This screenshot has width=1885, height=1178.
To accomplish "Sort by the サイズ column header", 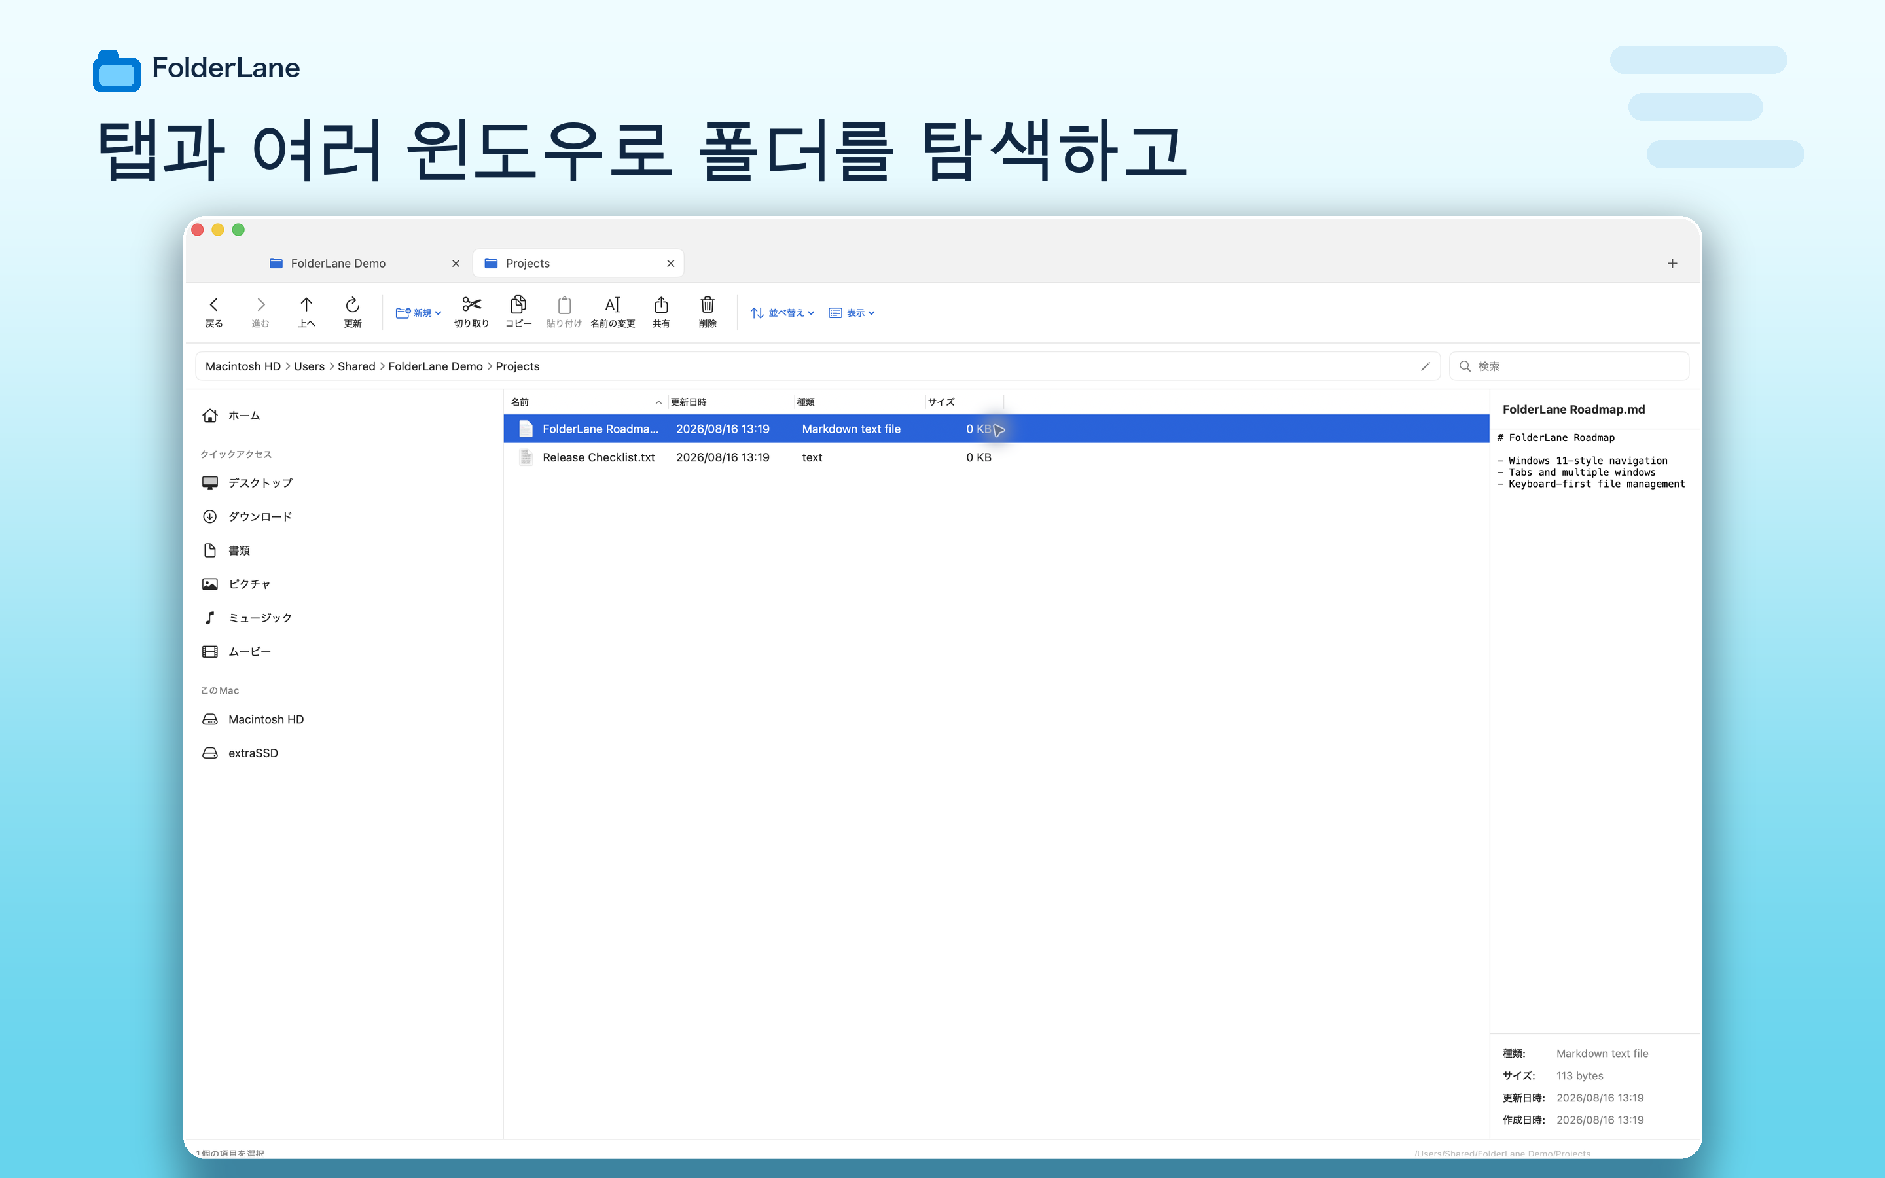I will (964, 402).
